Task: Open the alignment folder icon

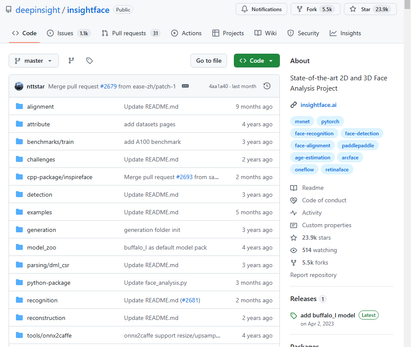Action: (19, 107)
